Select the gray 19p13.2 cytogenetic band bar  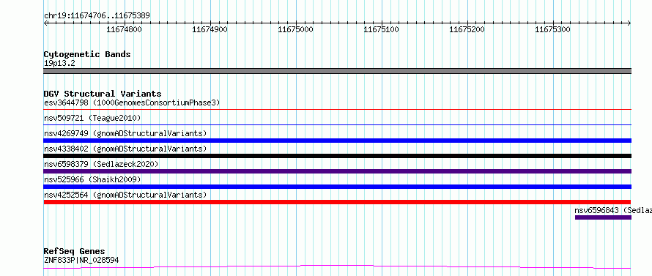point(337,71)
